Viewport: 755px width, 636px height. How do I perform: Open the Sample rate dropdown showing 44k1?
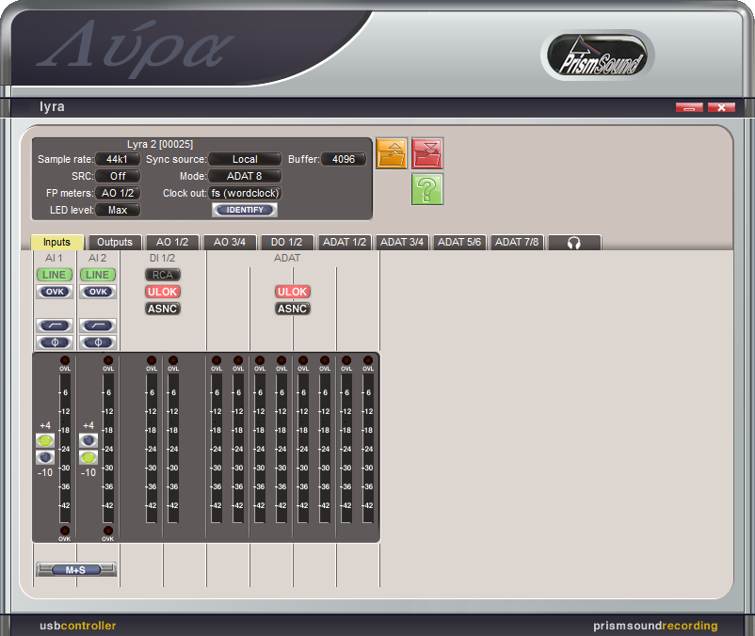click(117, 158)
